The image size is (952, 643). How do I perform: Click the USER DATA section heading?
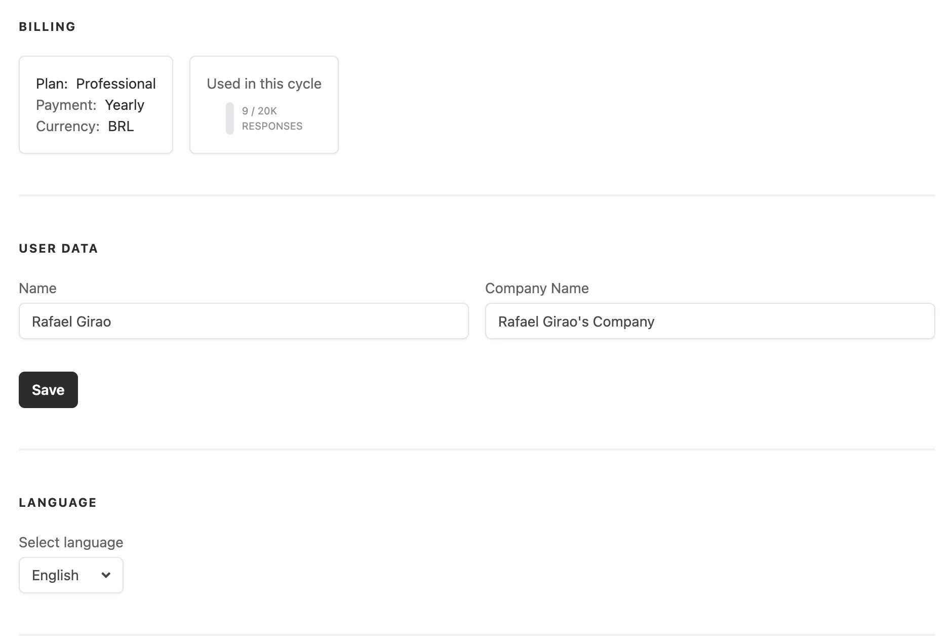pyautogui.click(x=58, y=248)
